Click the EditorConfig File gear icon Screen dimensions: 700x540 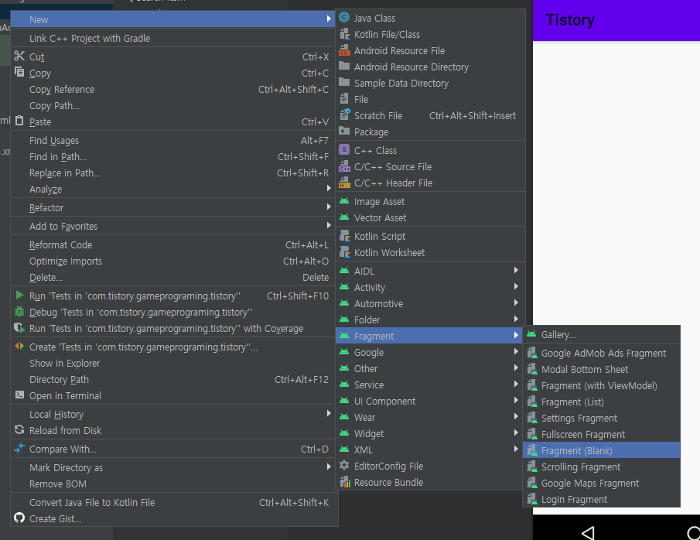344,466
